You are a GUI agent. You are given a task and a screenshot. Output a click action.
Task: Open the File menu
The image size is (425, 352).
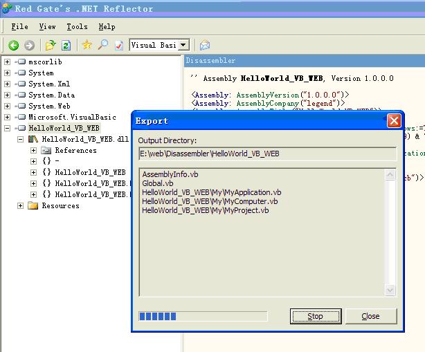pos(19,26)
